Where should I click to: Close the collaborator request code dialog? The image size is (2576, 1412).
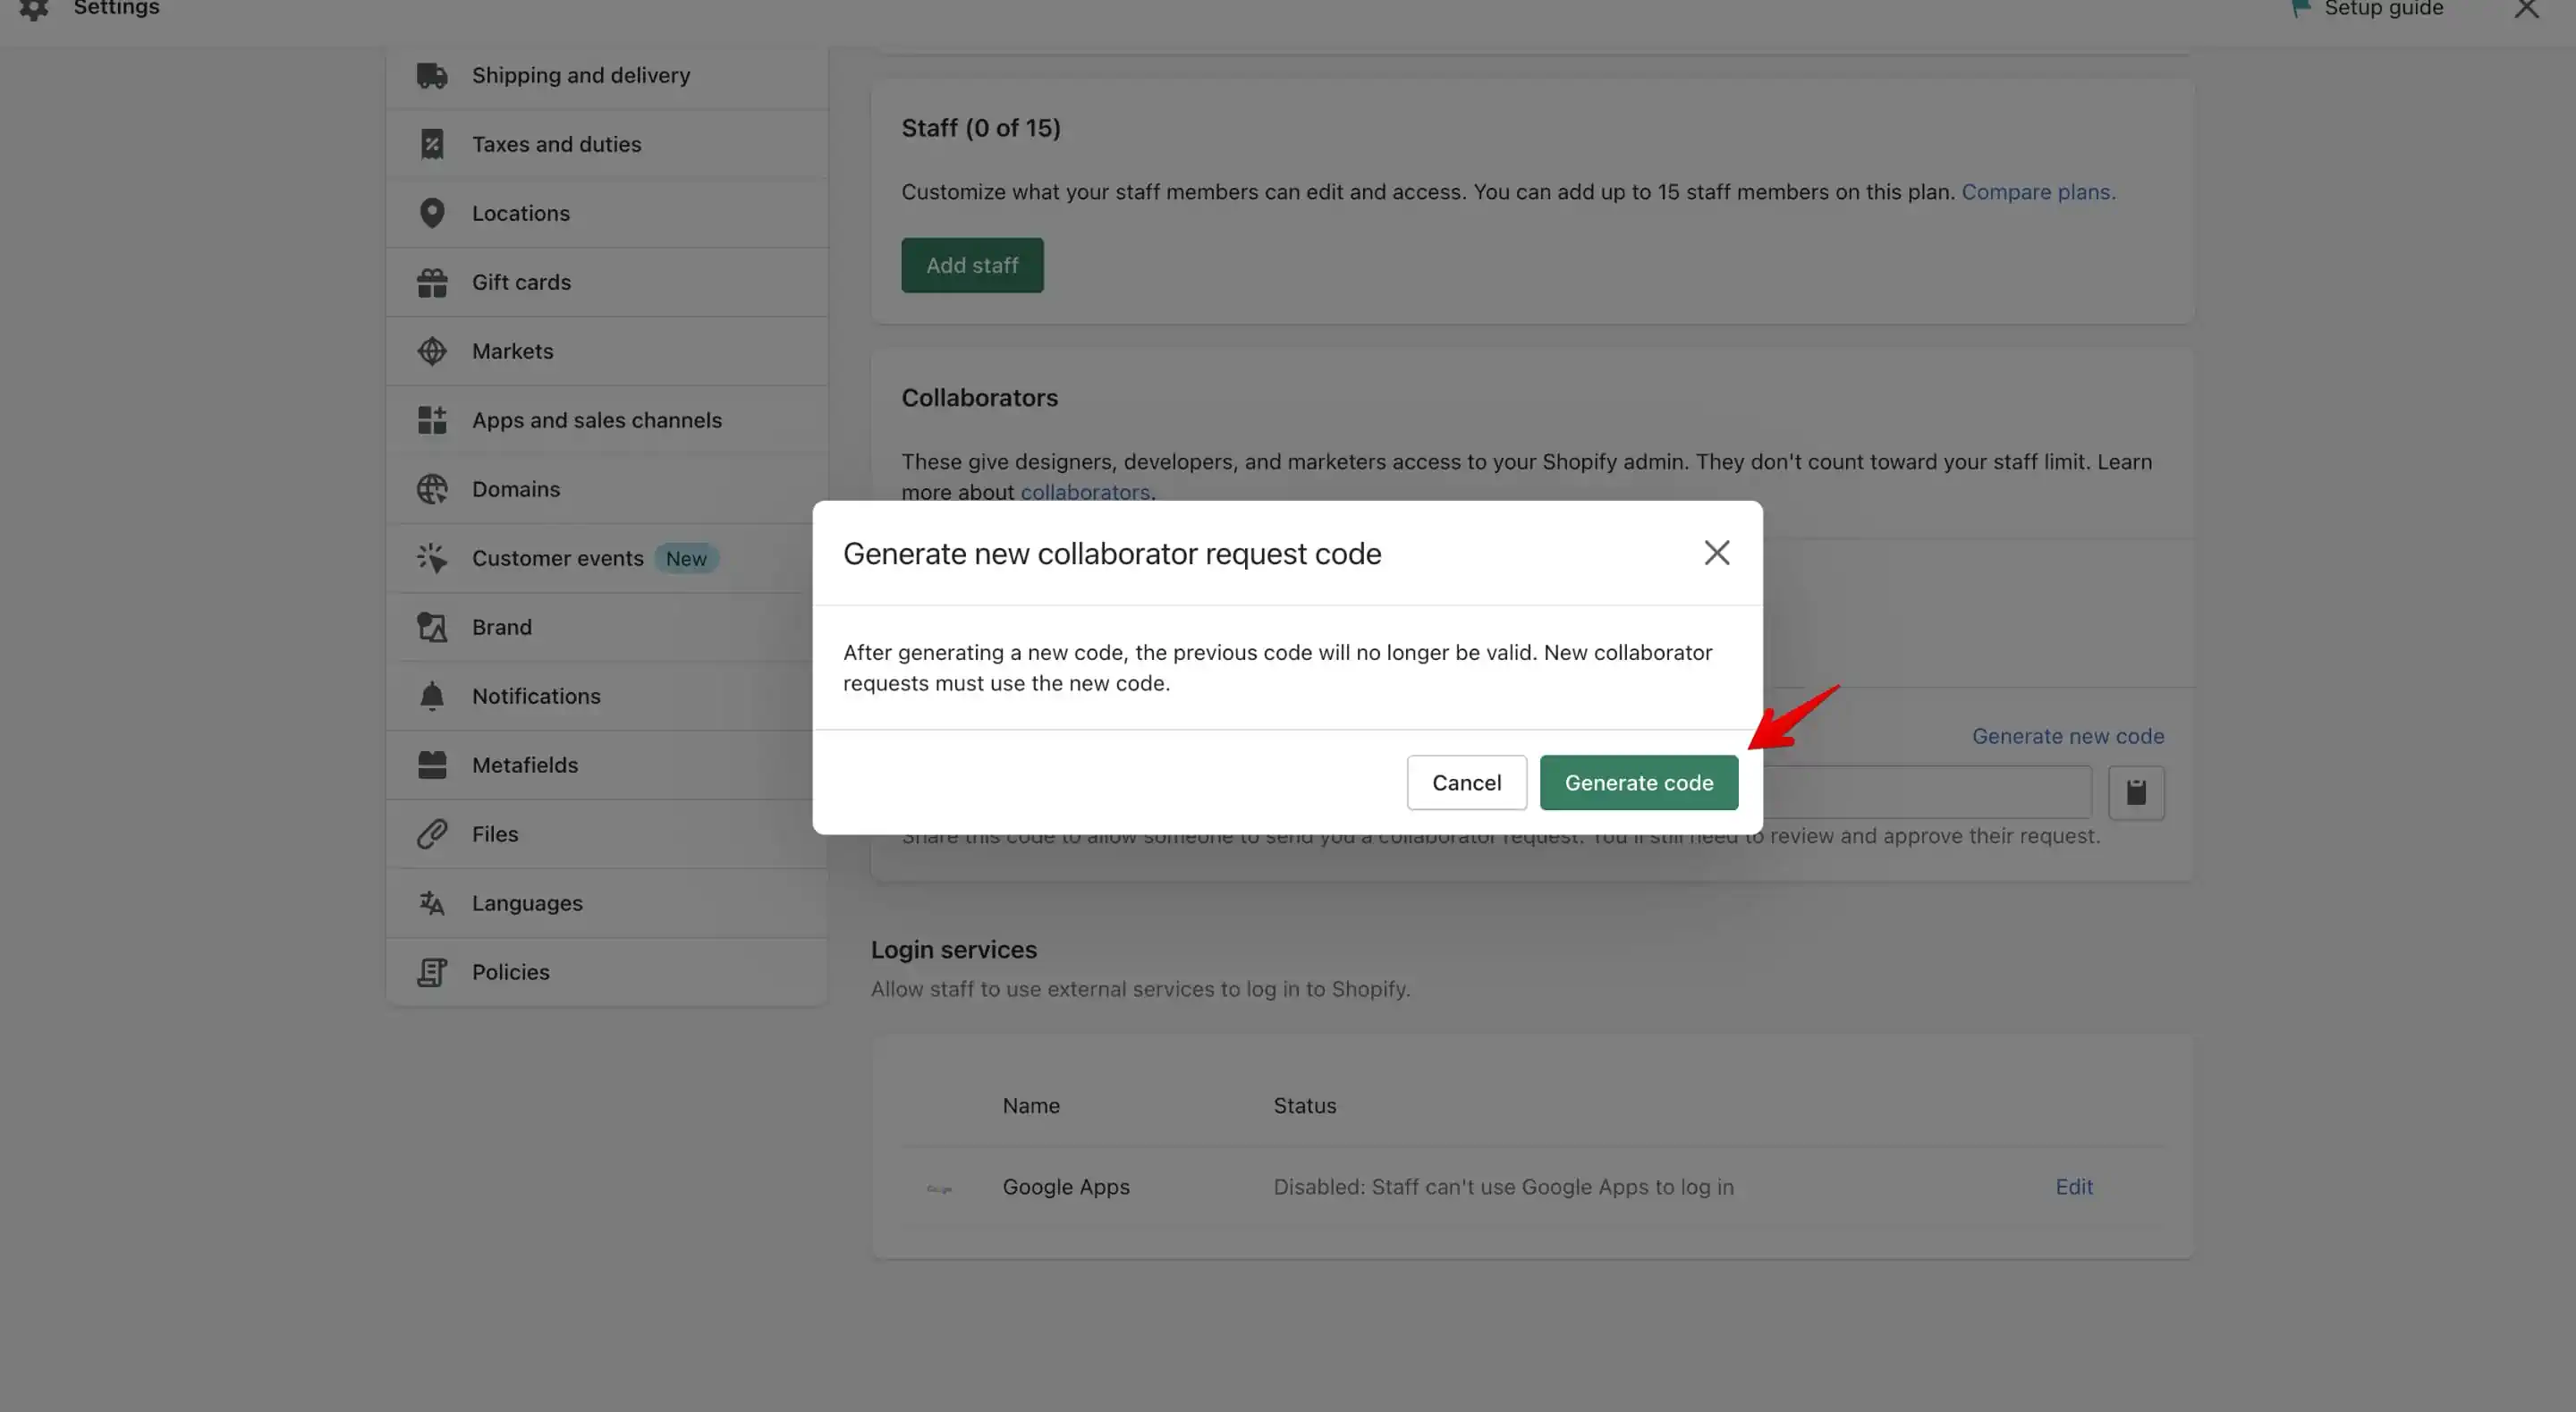(x=1717, y=553)
